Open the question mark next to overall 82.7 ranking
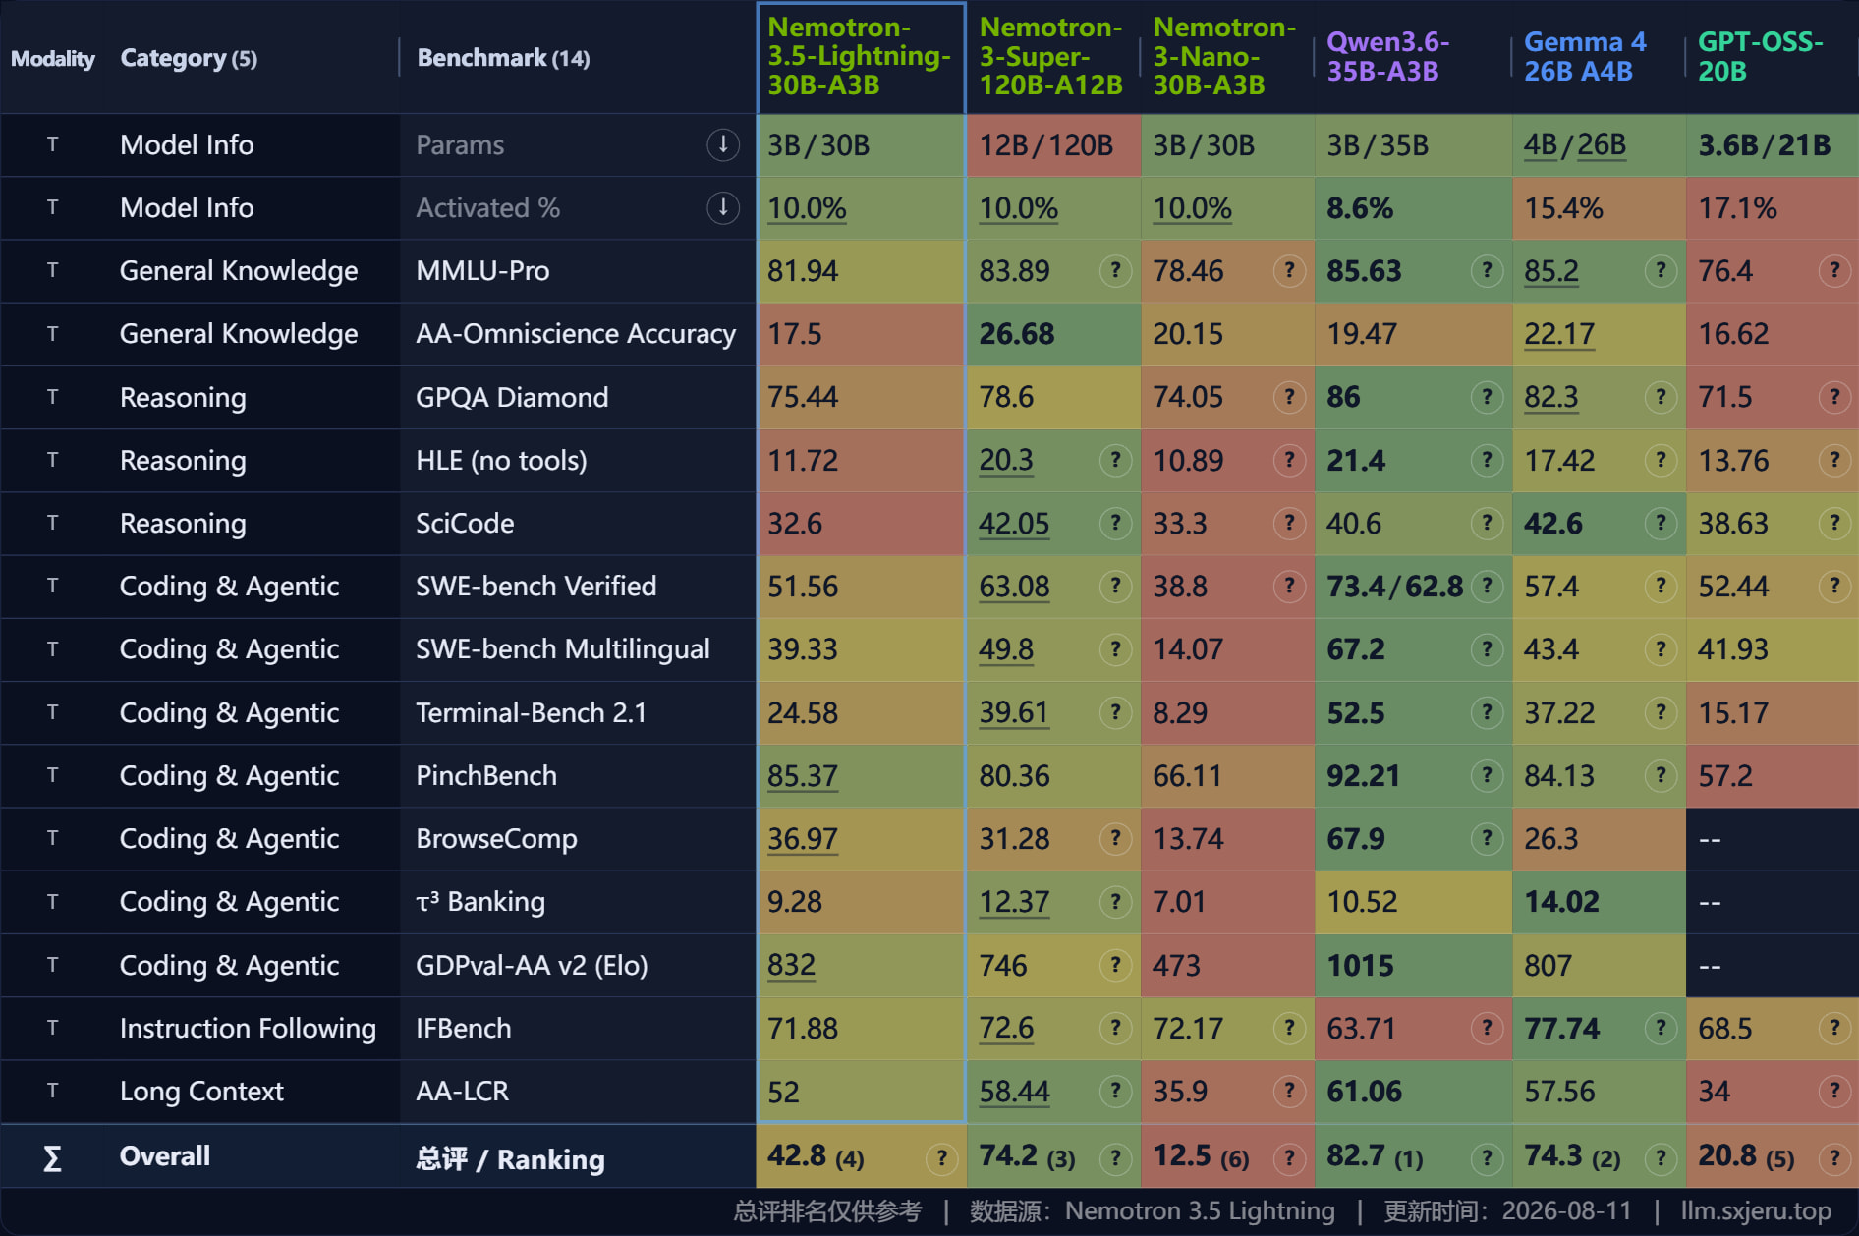Viewport: 1859px width, 1236px height. point(1487,1159)
